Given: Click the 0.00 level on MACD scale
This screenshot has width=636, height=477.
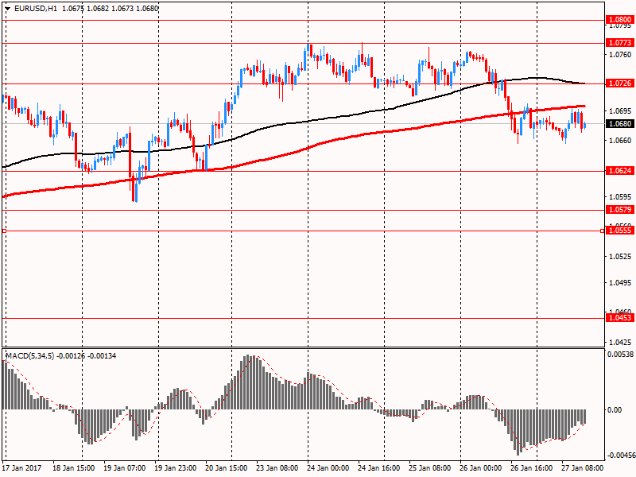Looking at the screenshot, I should coord(615,410).
